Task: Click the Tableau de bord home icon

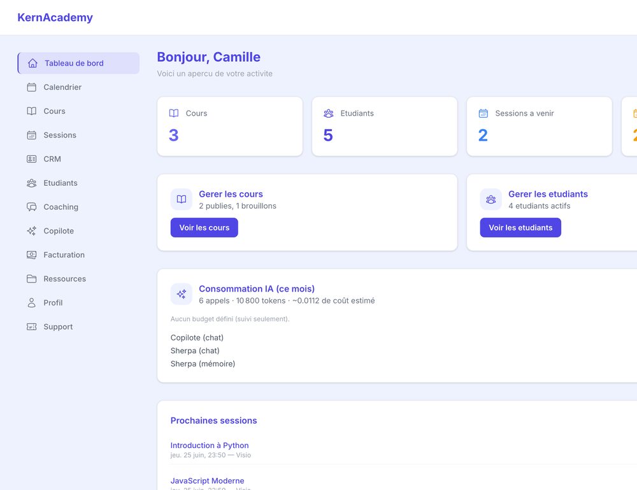Action: [32, 64]
